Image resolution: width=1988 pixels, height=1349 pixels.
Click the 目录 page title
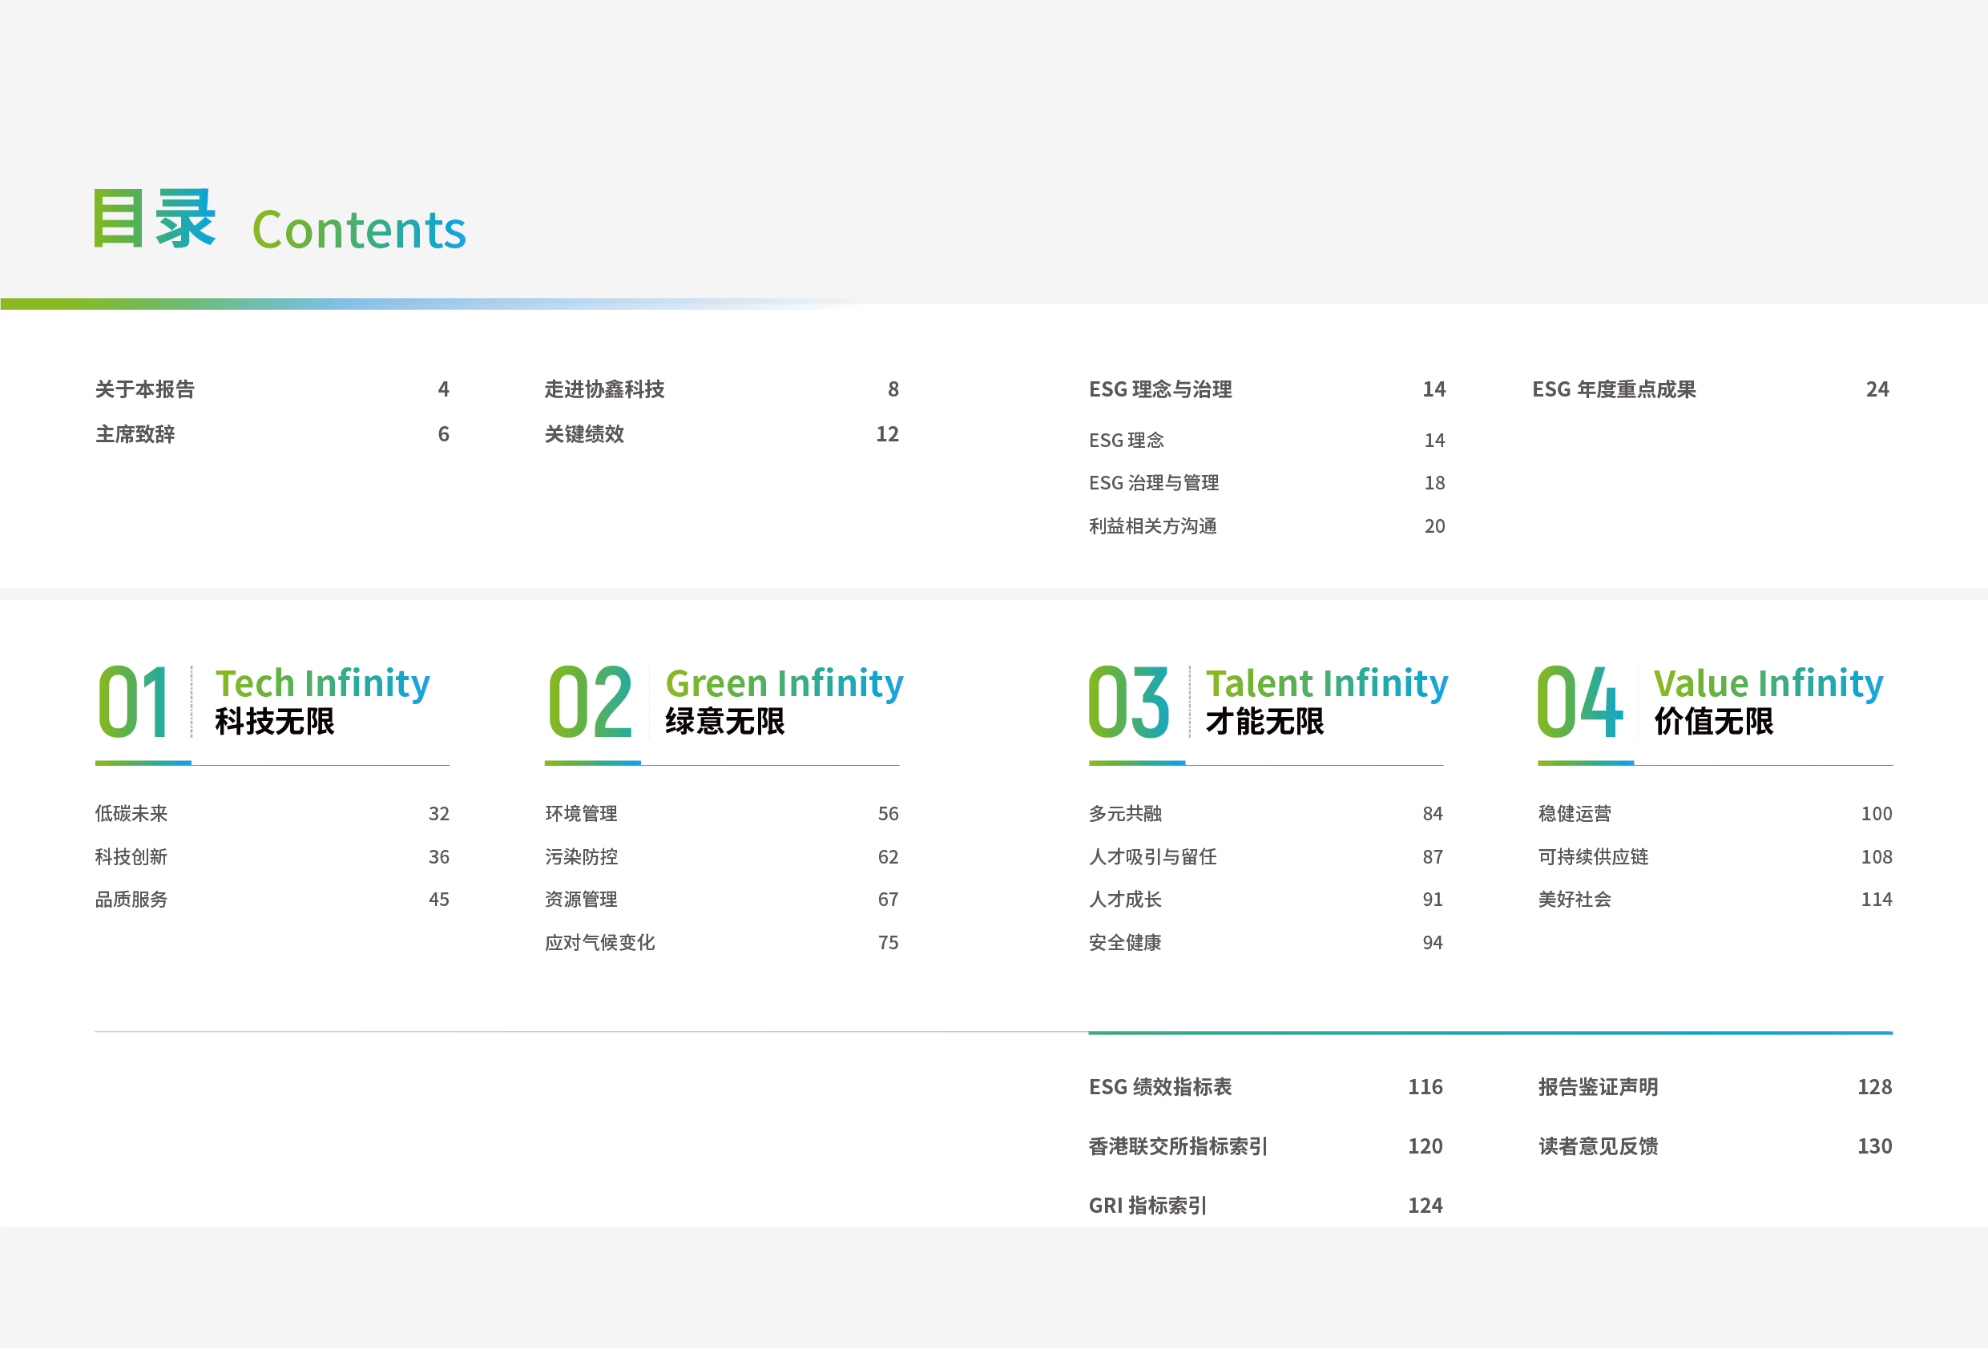154,219
